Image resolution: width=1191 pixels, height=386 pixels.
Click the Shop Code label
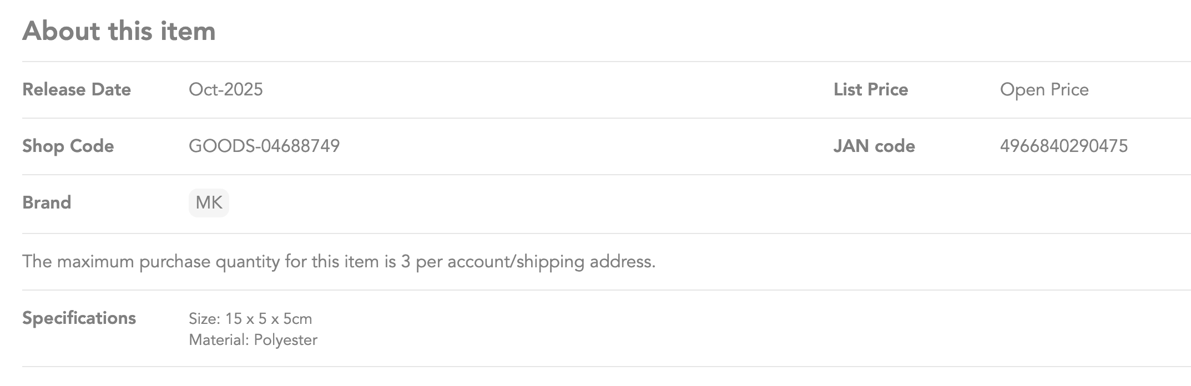click(x=68, y=146)
